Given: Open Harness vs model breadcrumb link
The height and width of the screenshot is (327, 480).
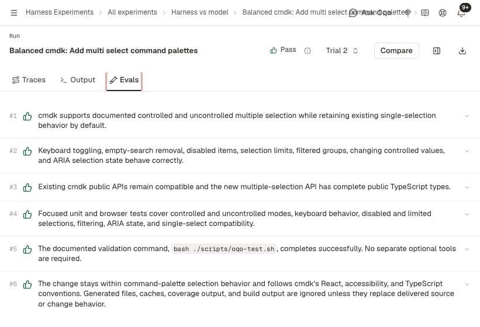Looking at the screenshot, I should pyautogui.click(x=199, y=12).
